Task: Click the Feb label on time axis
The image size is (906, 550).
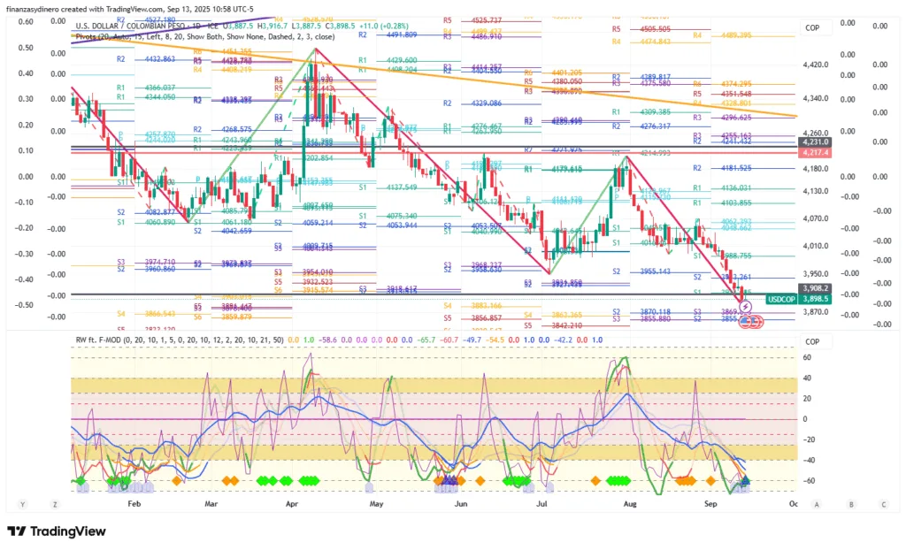Action: pos(134,504)
